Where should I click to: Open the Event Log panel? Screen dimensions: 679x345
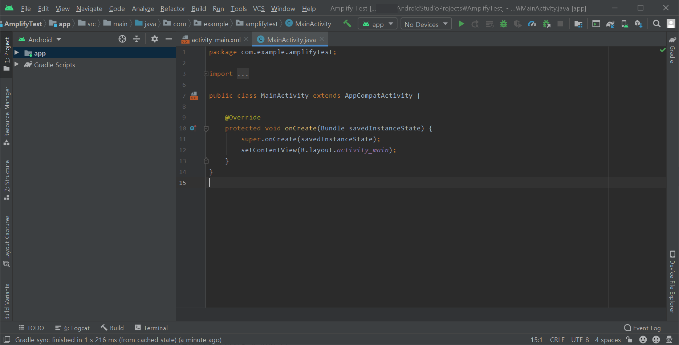(642, 328)
